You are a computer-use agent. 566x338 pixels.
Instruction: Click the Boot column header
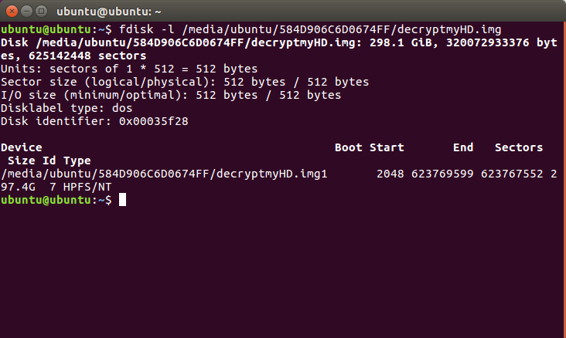tap(348, 147)
